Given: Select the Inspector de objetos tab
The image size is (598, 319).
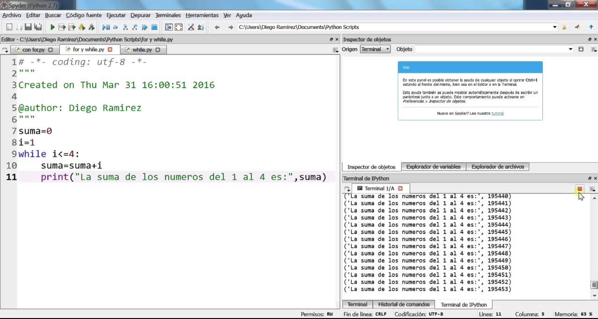Looking at the screenshot, I should pyautogui.click(x=371, y=166).
